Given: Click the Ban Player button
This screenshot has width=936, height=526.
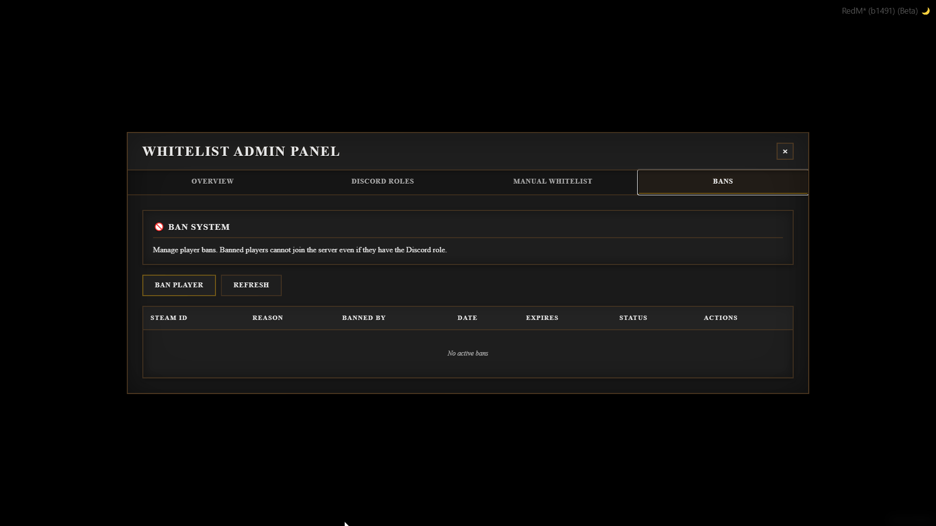Looking at the screenshot, I should tap(179, 285).
